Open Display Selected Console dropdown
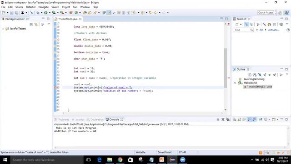 (270, 119)
